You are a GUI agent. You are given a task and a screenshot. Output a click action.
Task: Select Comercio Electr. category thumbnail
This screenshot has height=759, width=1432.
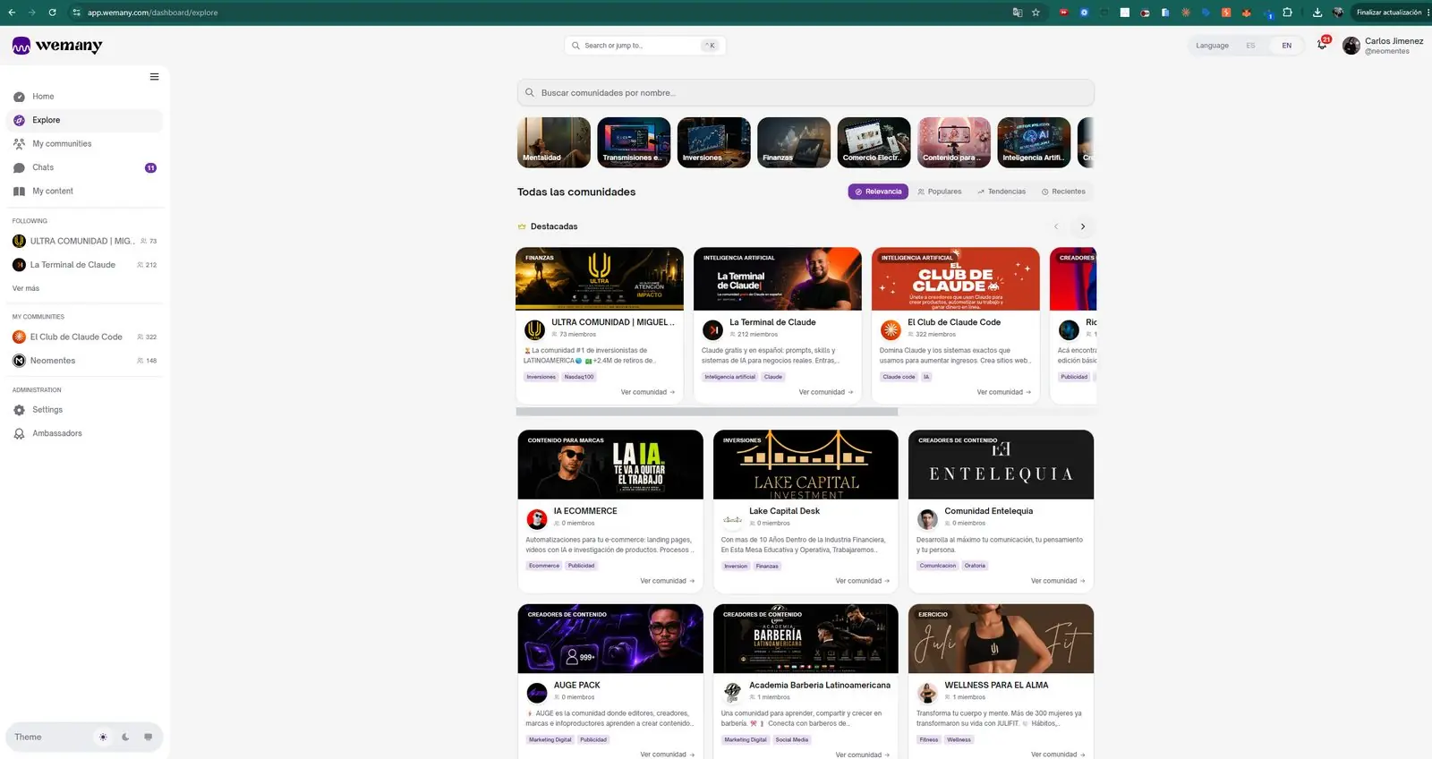click(x=874, y=142)
